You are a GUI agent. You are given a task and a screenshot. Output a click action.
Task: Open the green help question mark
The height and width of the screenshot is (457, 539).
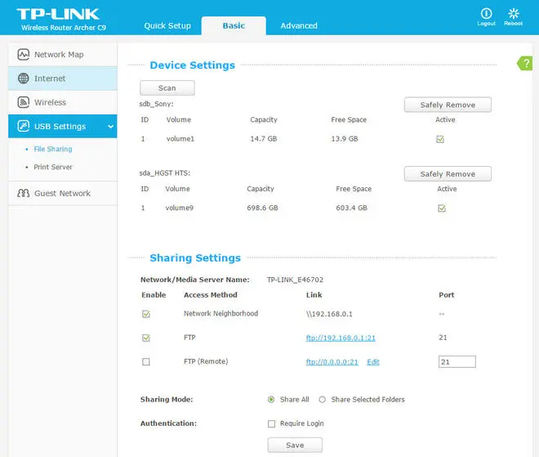(x=526, y=64)
